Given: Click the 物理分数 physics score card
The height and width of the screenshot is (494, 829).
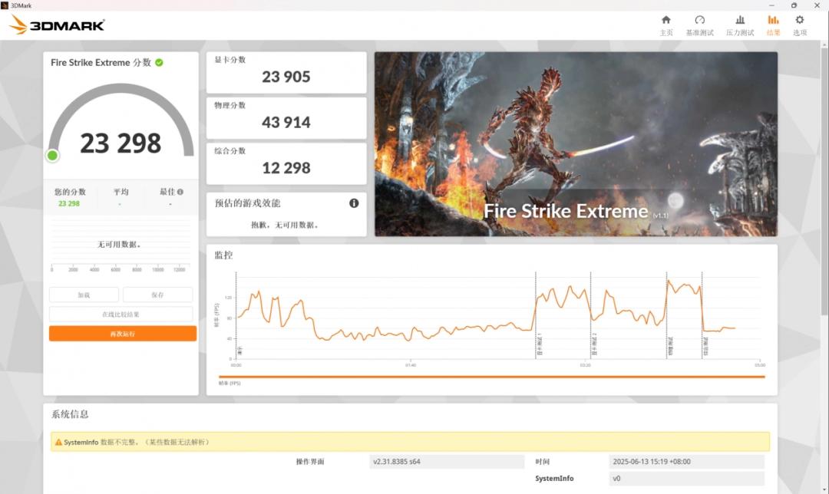Looking at the screenshot, I should point(286,117).
